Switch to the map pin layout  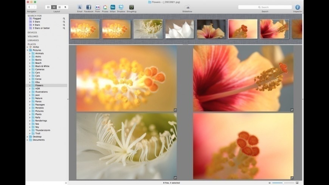tap(65, 7)
